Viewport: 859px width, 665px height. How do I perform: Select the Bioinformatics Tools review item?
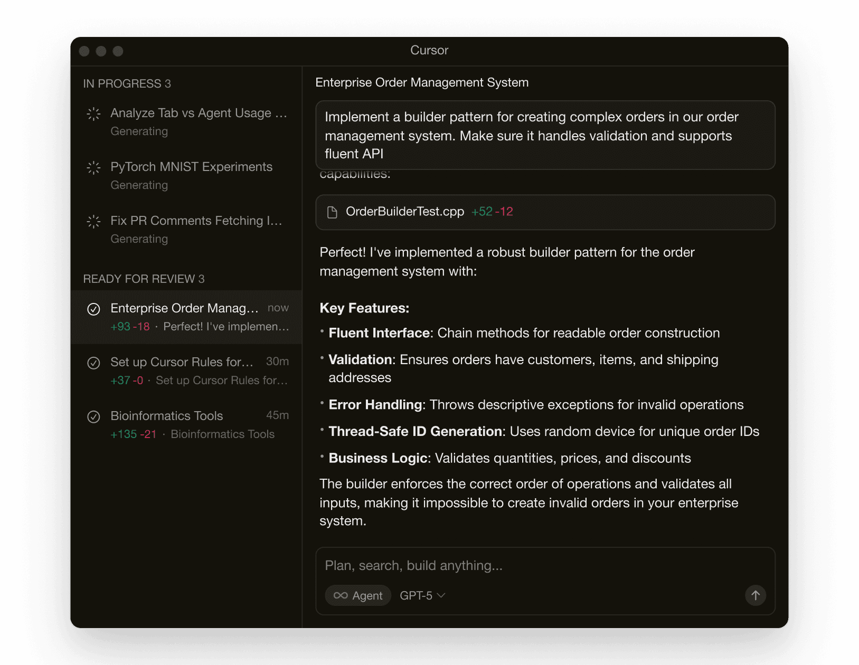pos(186,425)
